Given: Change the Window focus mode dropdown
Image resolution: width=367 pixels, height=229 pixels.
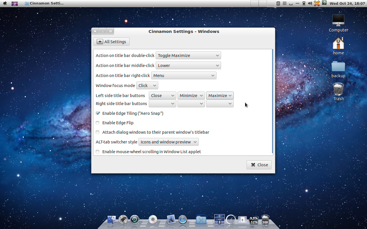Looking at the screenshot, I should tap(147, 86).
